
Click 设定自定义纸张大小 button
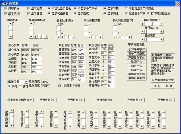[19, 100]
